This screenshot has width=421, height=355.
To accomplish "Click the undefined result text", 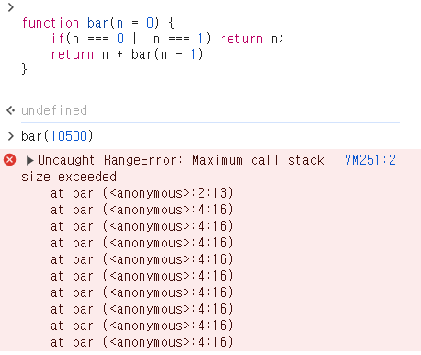I will 54,110.
